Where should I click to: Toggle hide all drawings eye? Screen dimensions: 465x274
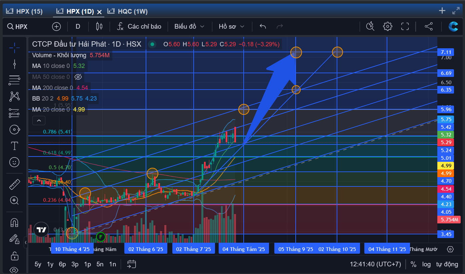coord(14,270)
